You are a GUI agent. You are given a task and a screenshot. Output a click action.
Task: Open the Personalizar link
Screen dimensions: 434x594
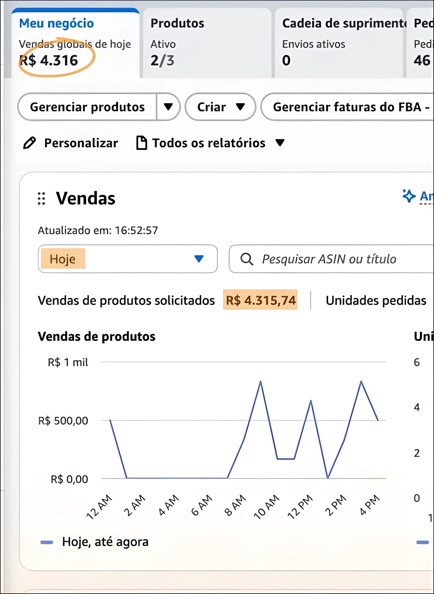[x=81, y=143]
